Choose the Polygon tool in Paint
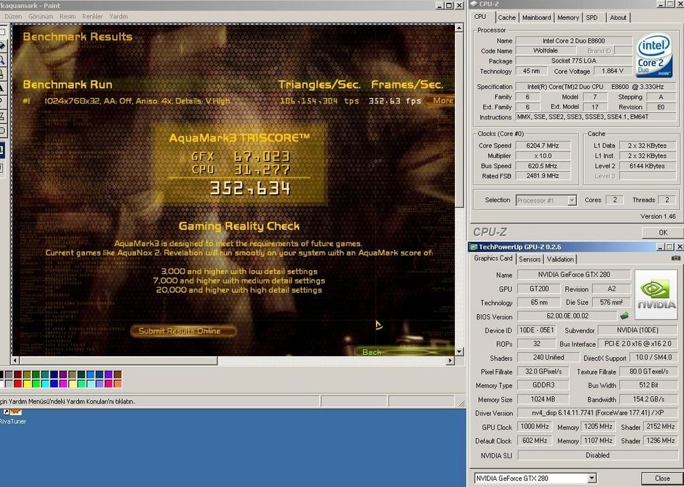This screenshot has width=684, height=487. (x=2, y=116)
